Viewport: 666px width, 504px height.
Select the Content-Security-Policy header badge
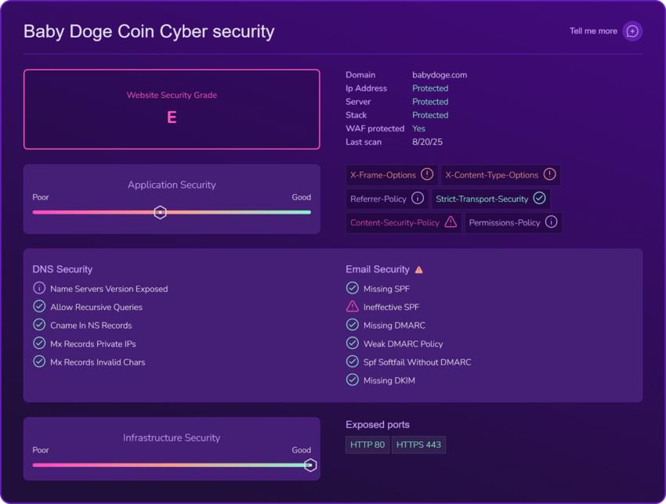[x=403, y=223]
